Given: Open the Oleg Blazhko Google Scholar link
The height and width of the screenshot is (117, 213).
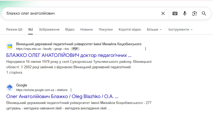Looking at the screenshot, I should coord(62,96).
